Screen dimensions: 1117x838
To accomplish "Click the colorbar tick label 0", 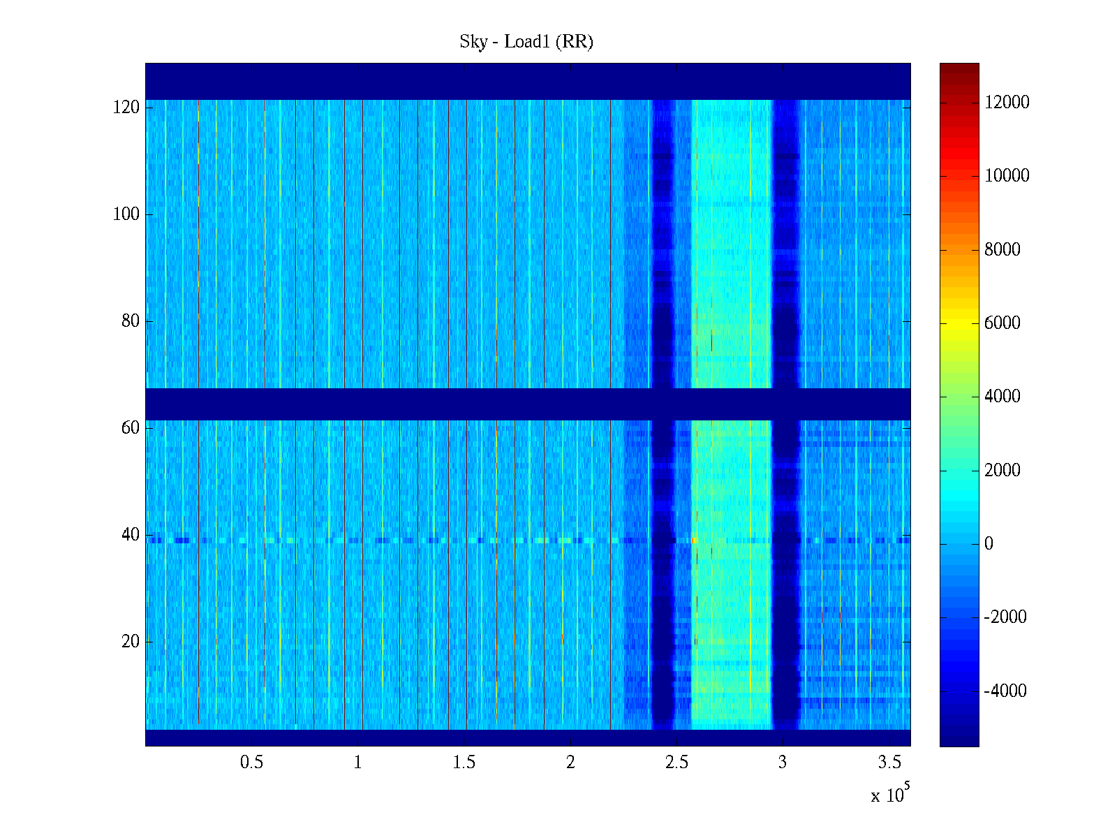I will click(989, 544).
